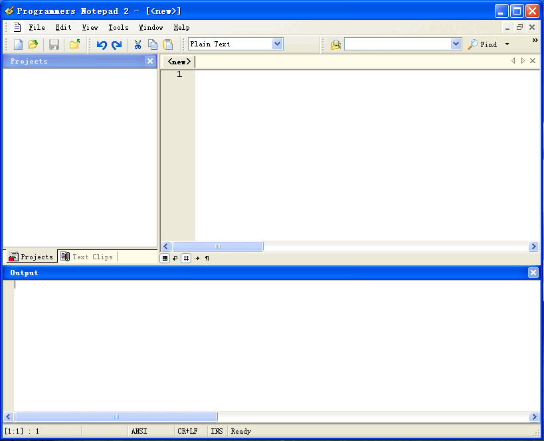The height and width of the screenshot is (441, 544).
Task: Go to previous tab with left arrow
Action: click(513, 61)
